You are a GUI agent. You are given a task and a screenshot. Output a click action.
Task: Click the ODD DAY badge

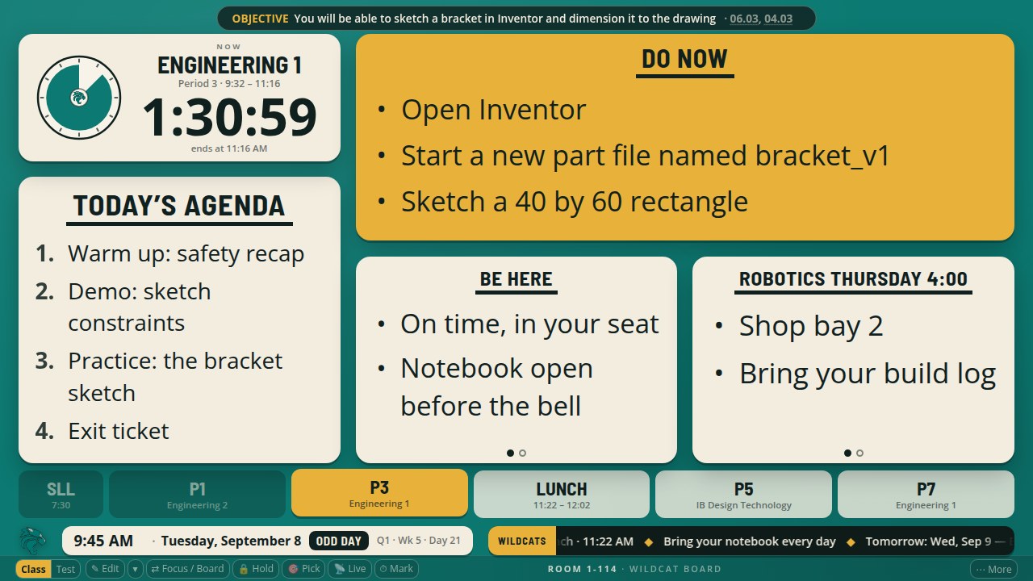(x=339, y=541)
